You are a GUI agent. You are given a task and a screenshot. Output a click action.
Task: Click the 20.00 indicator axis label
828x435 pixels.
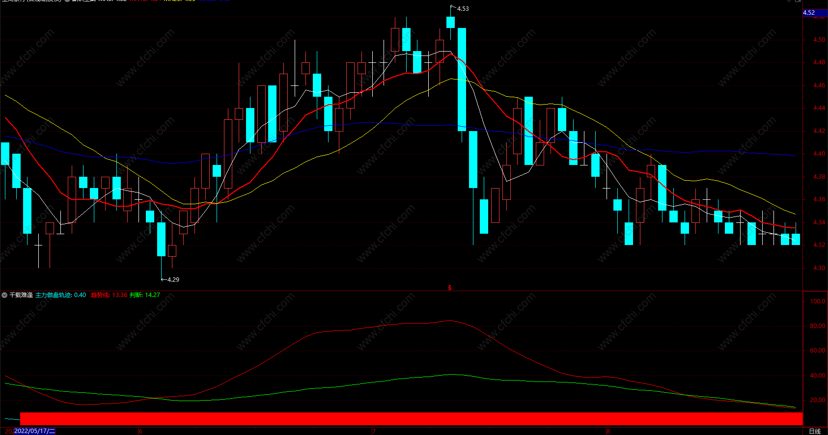pyautogui.click(x=818, y=400)
